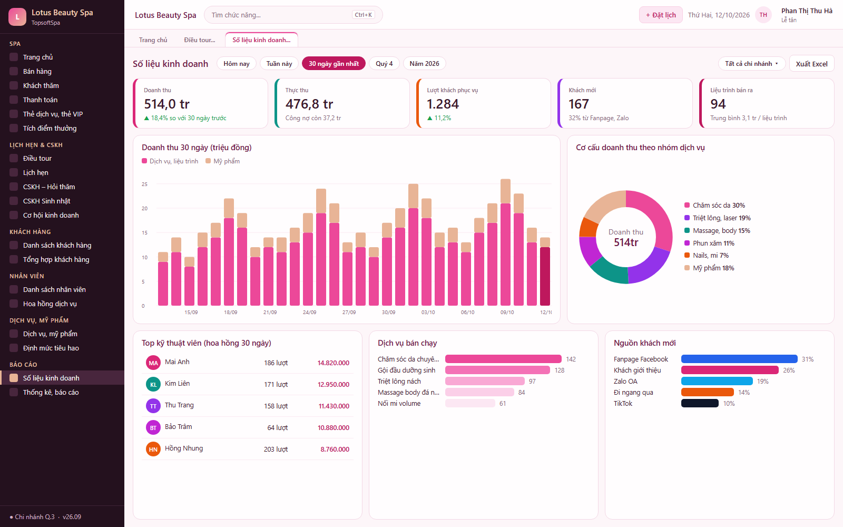Click Mai Anh's MA avatar

pos(153,363)
